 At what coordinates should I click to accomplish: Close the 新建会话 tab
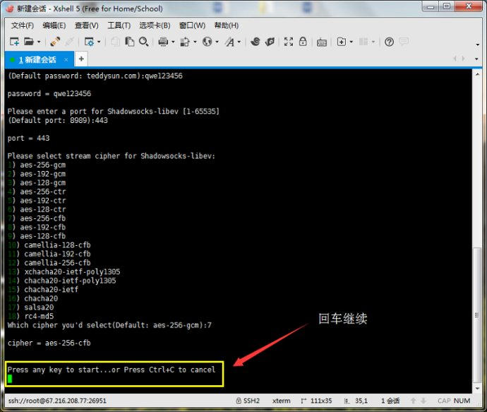[66, 59]
